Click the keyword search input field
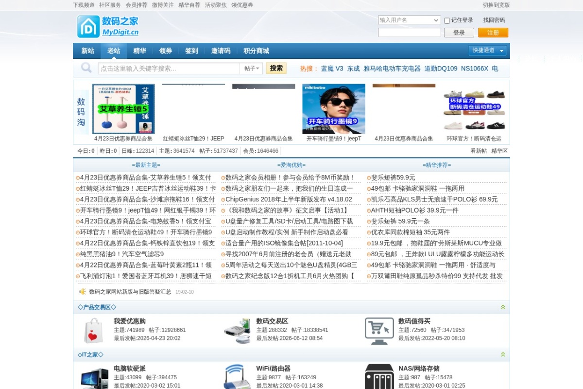This screenshot has width=583, height=389. pyautogui.click(x=169, y=69)
